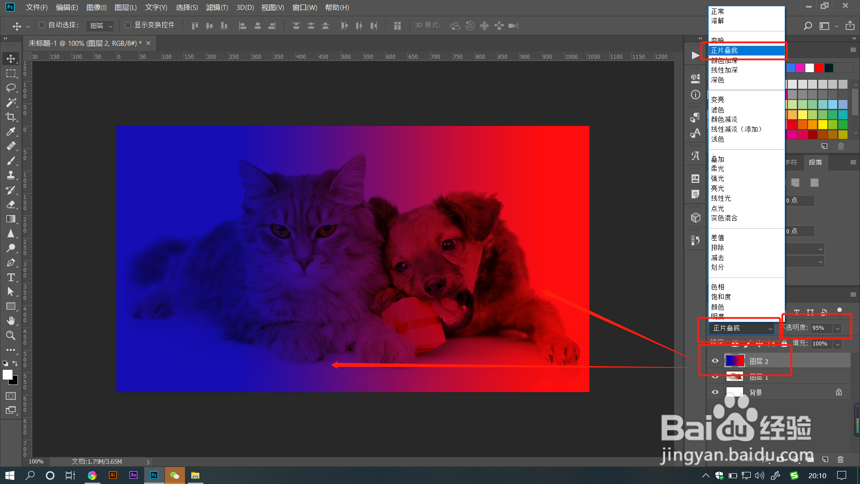Viewport: 860px width, 484px height.
Task: Open the opacity 95% slider arrow
Action: 837,328
